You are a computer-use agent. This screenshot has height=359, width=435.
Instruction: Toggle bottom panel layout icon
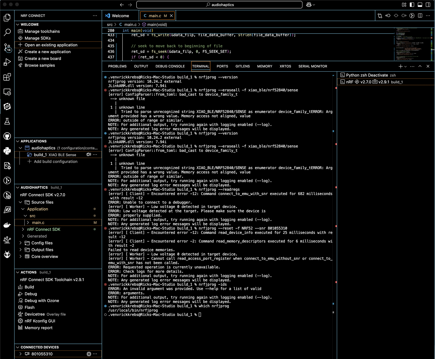coord(420,5)
